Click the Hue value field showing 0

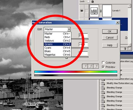pos(83,35)
